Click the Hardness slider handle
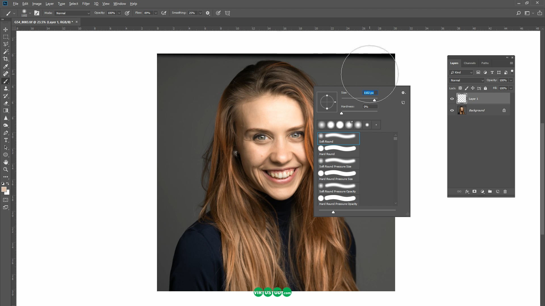The image size is (545, 306). tap(341, 113)
